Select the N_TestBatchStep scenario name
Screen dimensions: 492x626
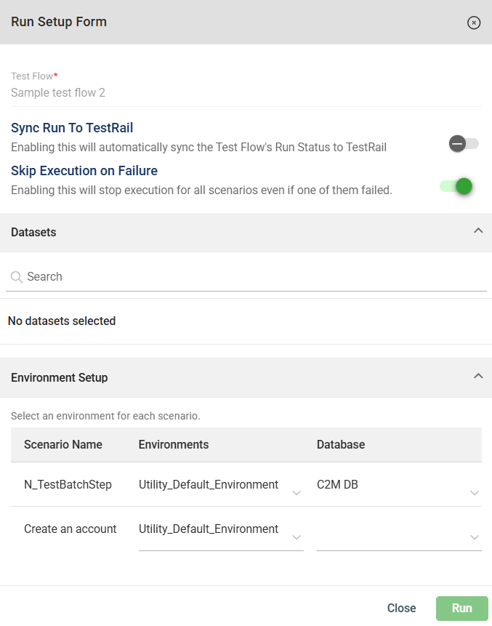coord(68,484)
